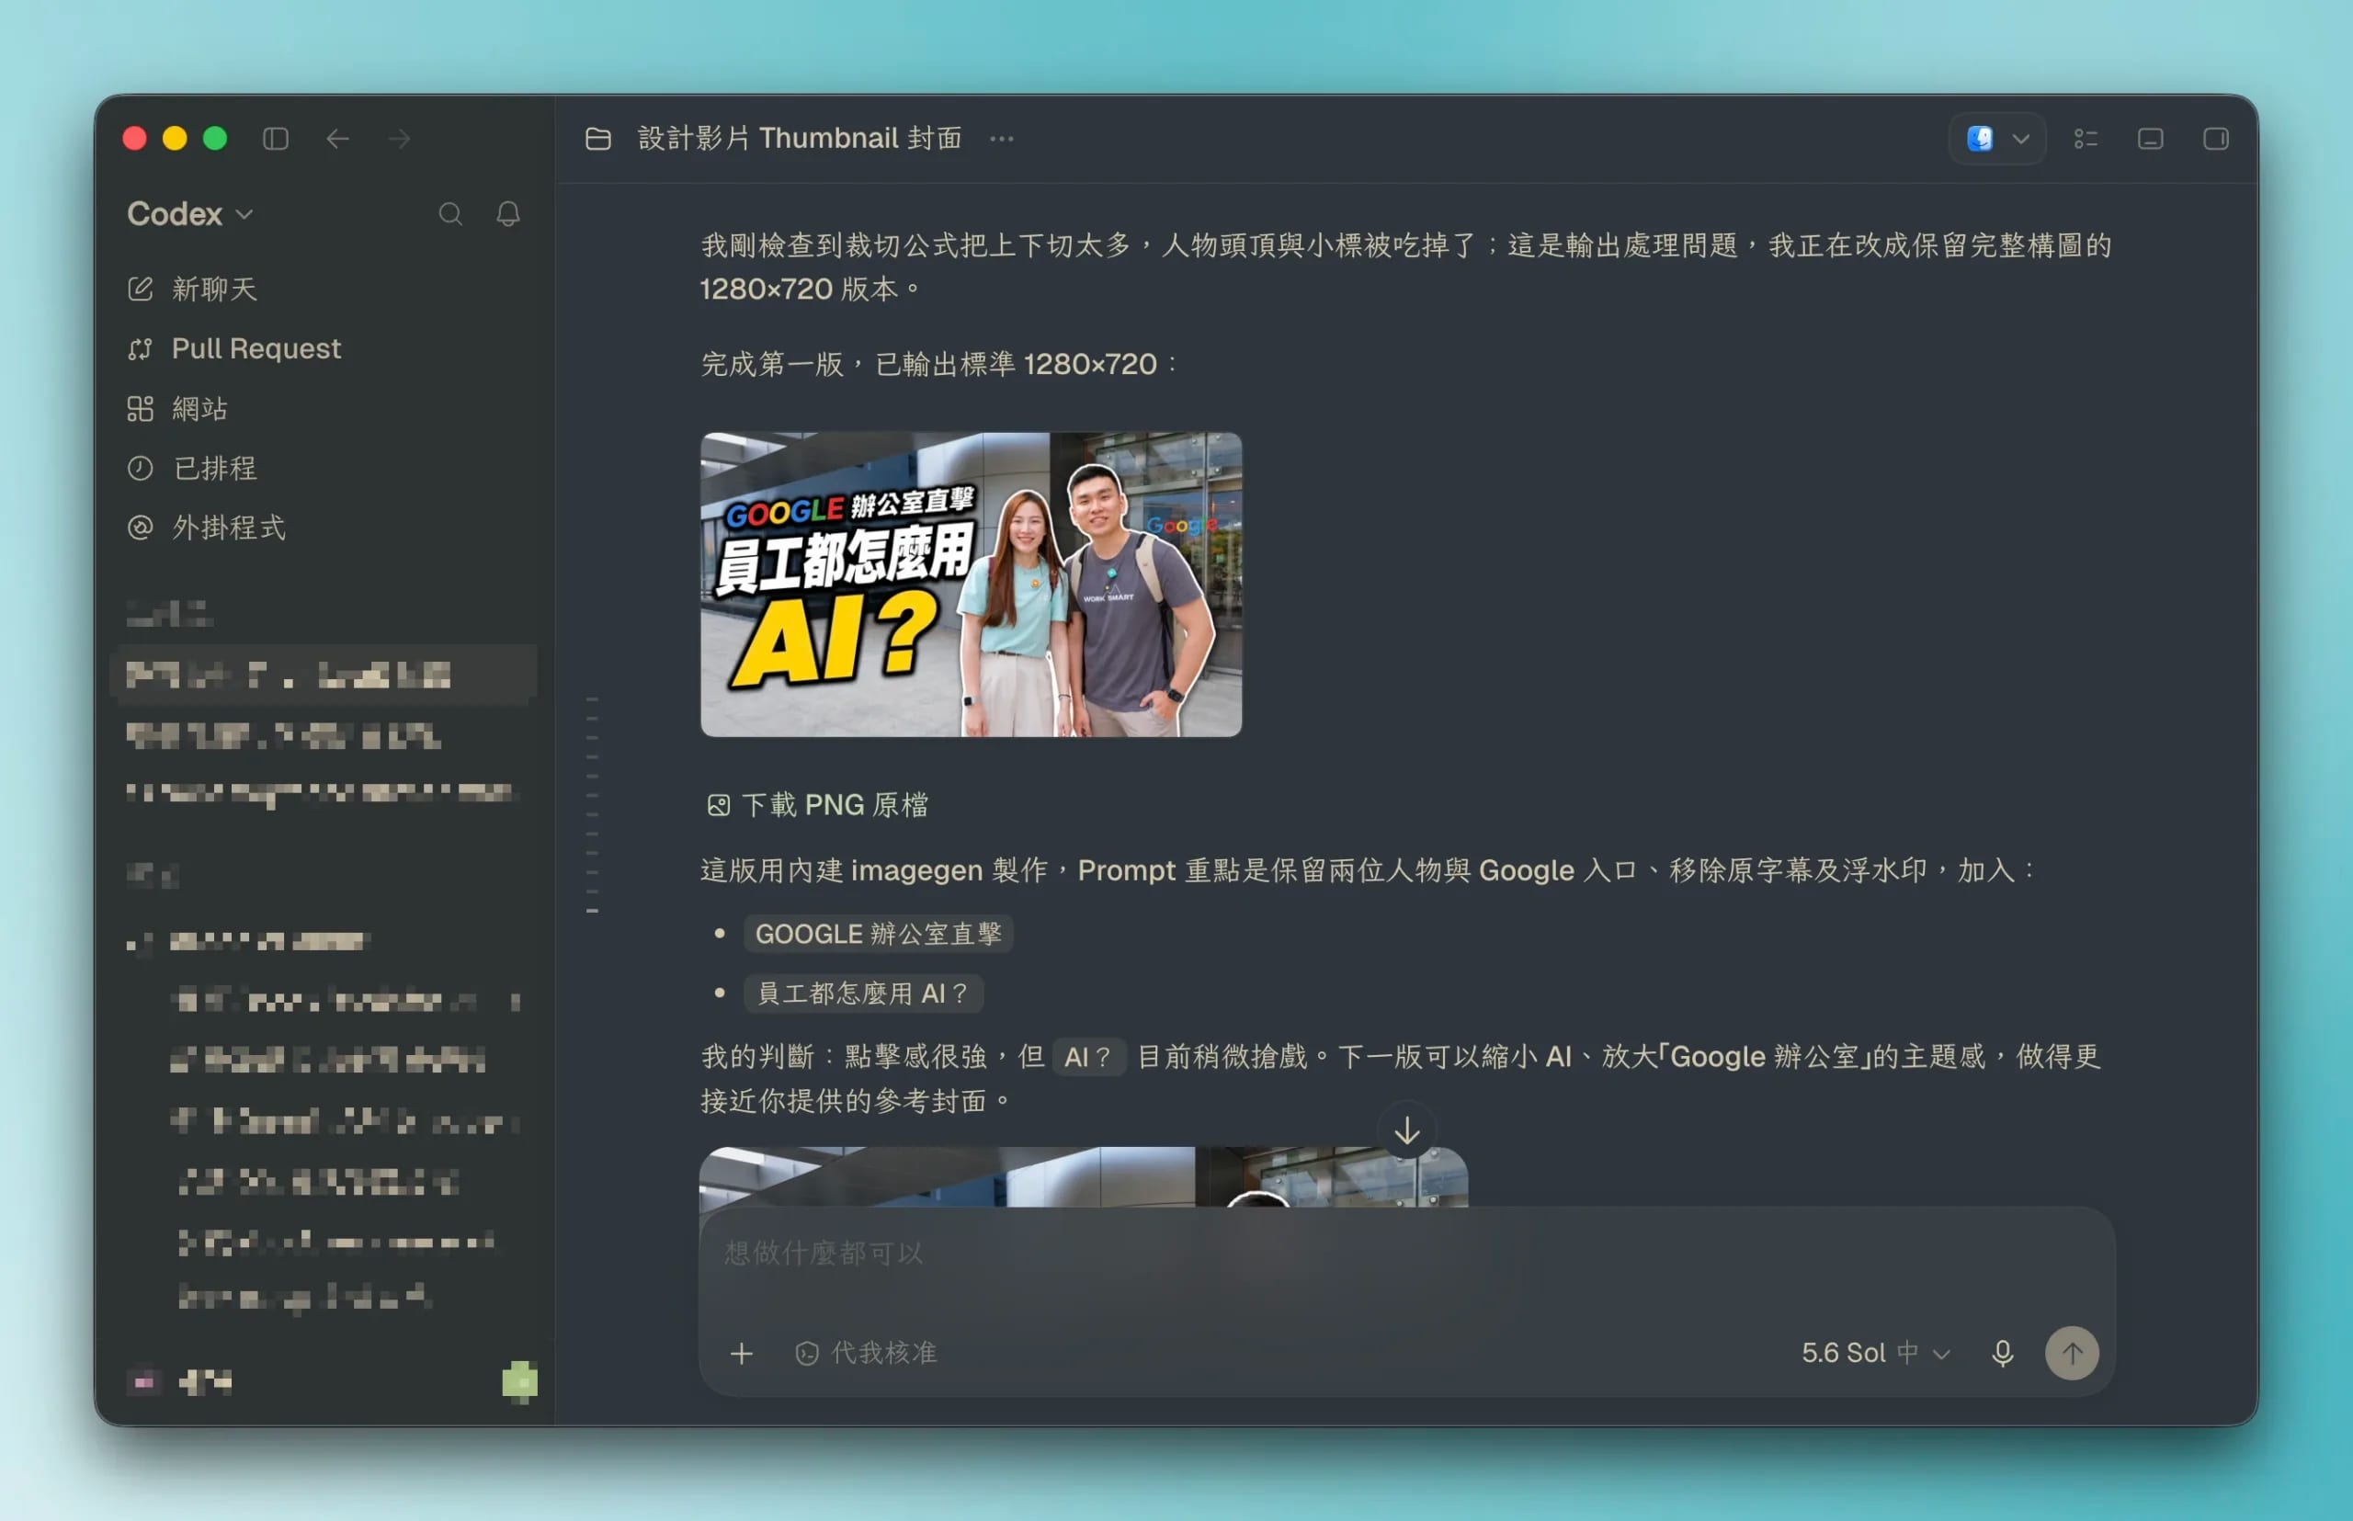Open 外掛程式 plugins section
This screenshot has width=2353, height=1521.
[x=208, y=528]
